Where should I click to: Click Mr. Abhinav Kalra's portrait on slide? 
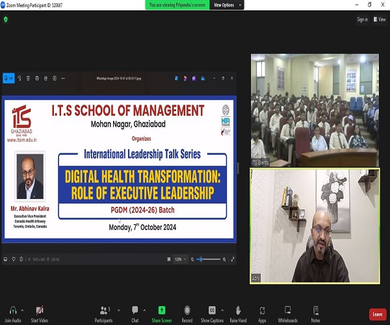click(30, 176)
